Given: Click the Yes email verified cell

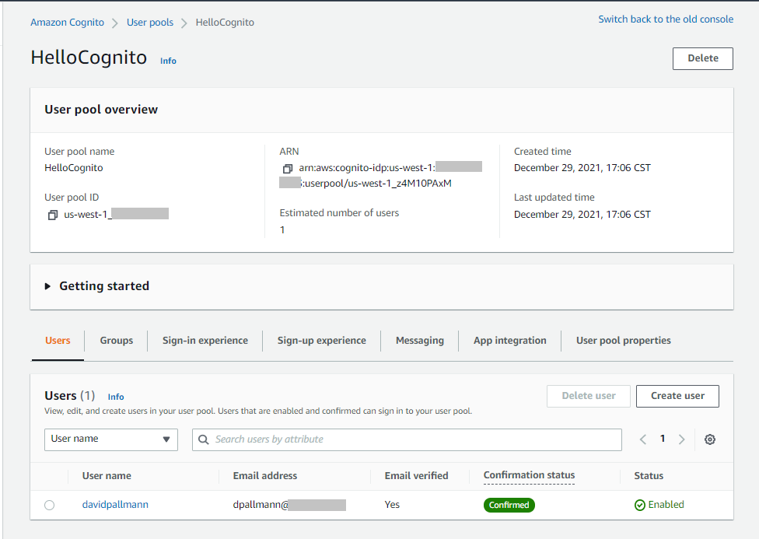Looking at the screenshot, I should click(x=392, y=505).
